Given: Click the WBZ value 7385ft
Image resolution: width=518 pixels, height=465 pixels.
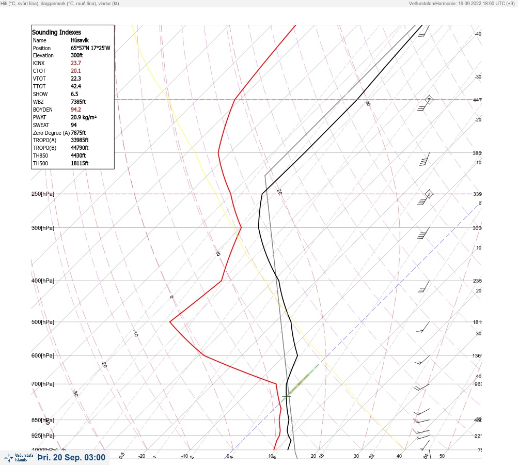Looking at the screenshot, I should (79, 102).
